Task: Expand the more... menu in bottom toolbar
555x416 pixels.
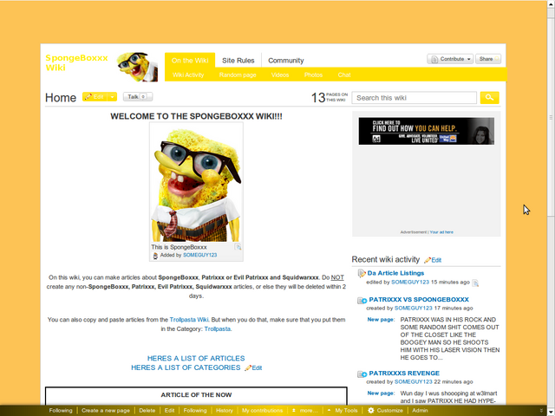Action: [x=305, y=410]
